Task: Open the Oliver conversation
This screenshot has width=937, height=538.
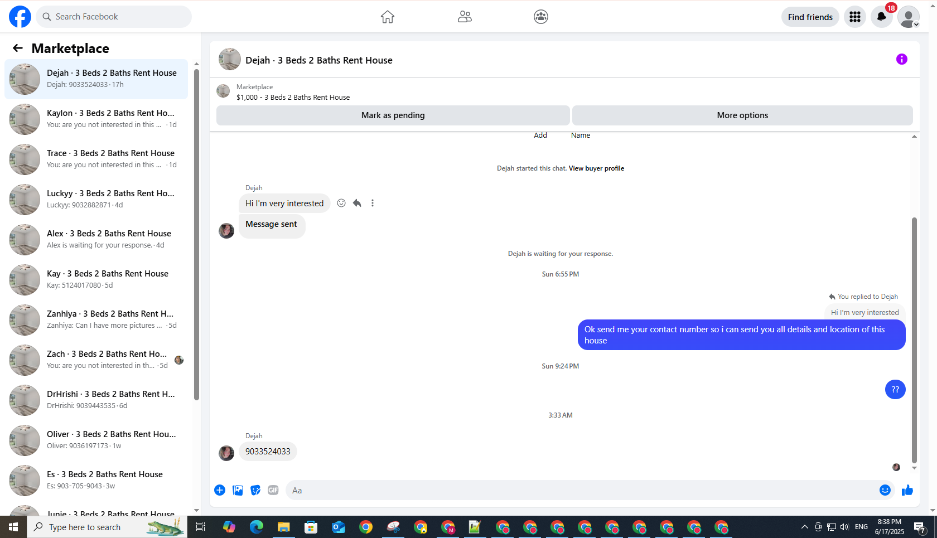Action: [x=96, y=440]
